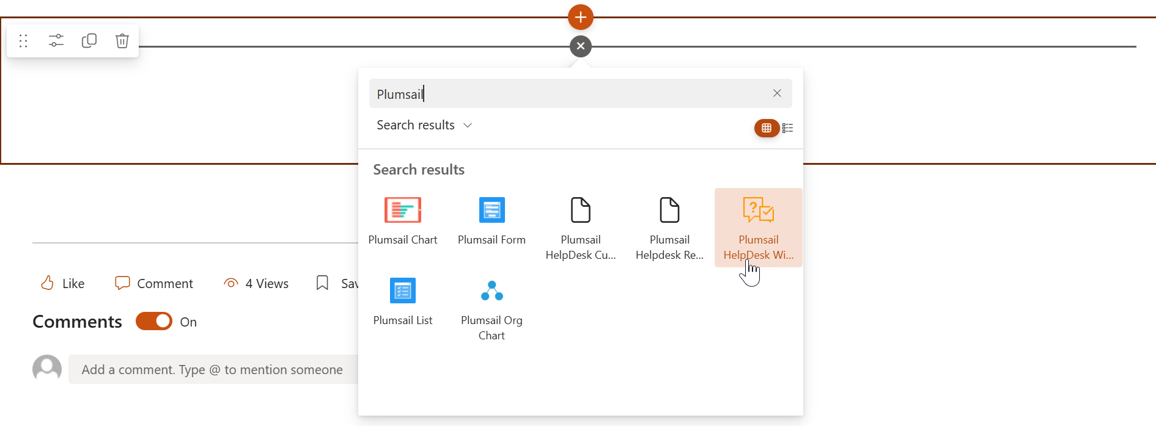Select the Plumsail List web part

pyautogui.click(x=403, y=303)
